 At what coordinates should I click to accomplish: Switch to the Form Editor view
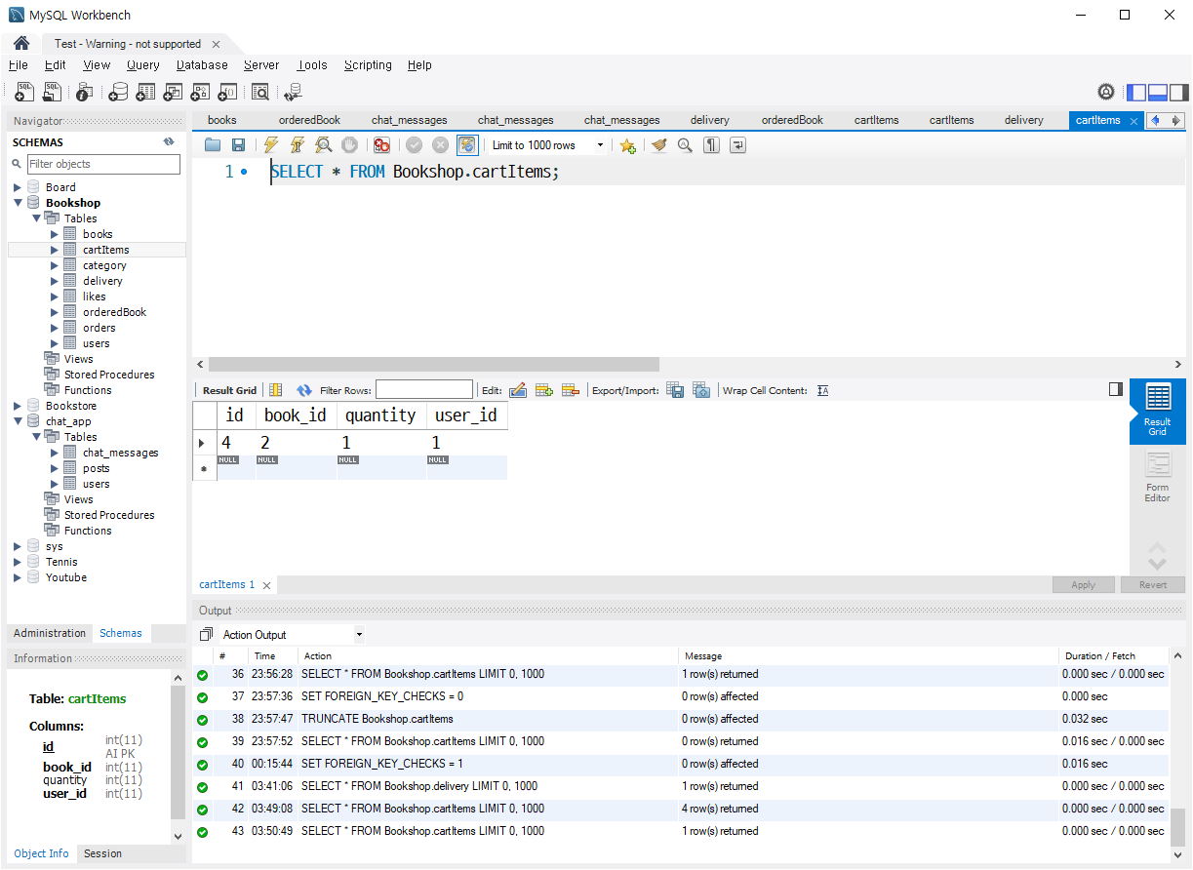click(1158, 478)
